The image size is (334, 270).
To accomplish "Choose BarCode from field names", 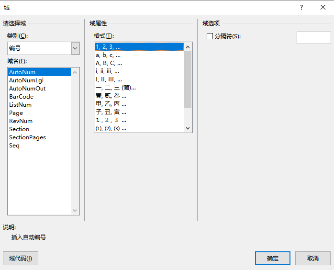I will pyautogui.click(x=39, y=97).
